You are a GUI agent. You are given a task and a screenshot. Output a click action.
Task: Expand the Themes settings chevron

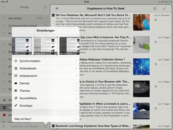click(76, 91)
